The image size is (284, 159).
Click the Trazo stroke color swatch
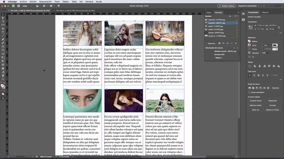pyautogui.click(x=249, y=45)
